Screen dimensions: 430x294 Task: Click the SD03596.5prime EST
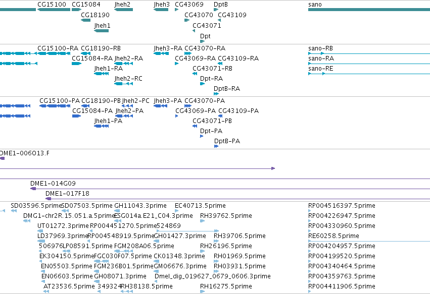point(14,211)
